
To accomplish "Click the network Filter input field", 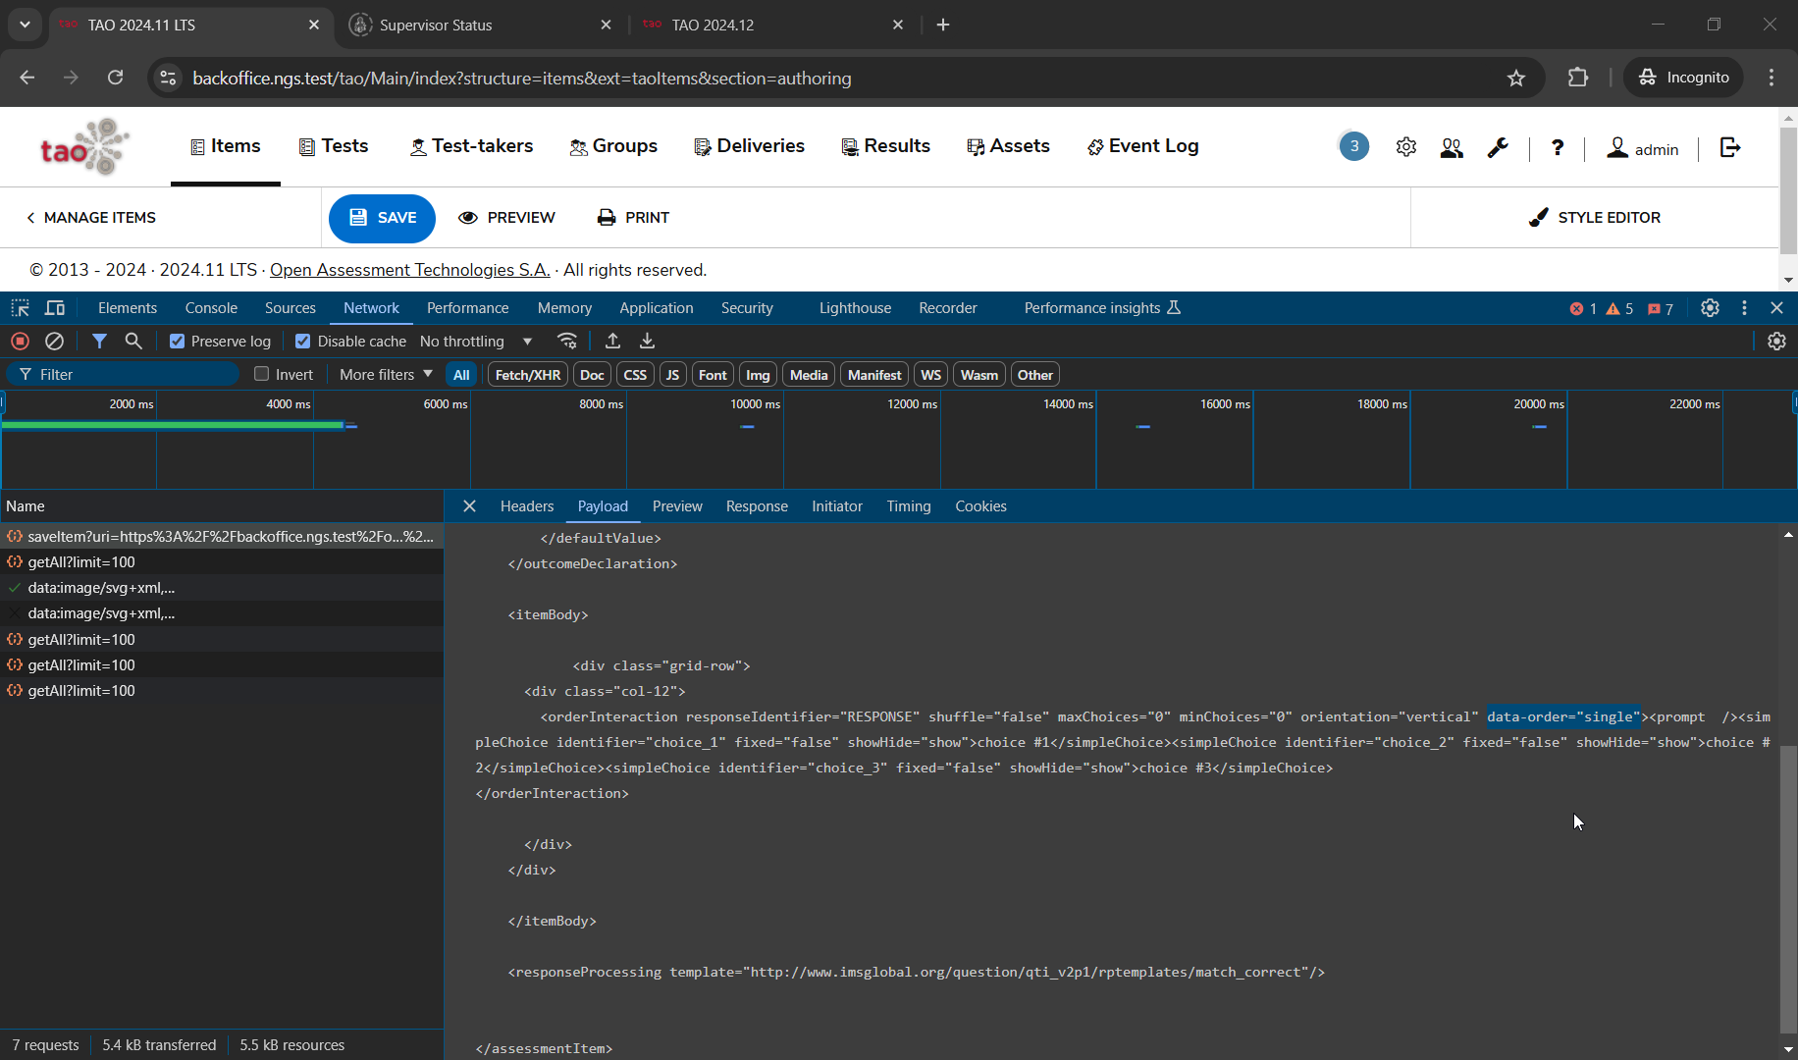I will point(123,374).
